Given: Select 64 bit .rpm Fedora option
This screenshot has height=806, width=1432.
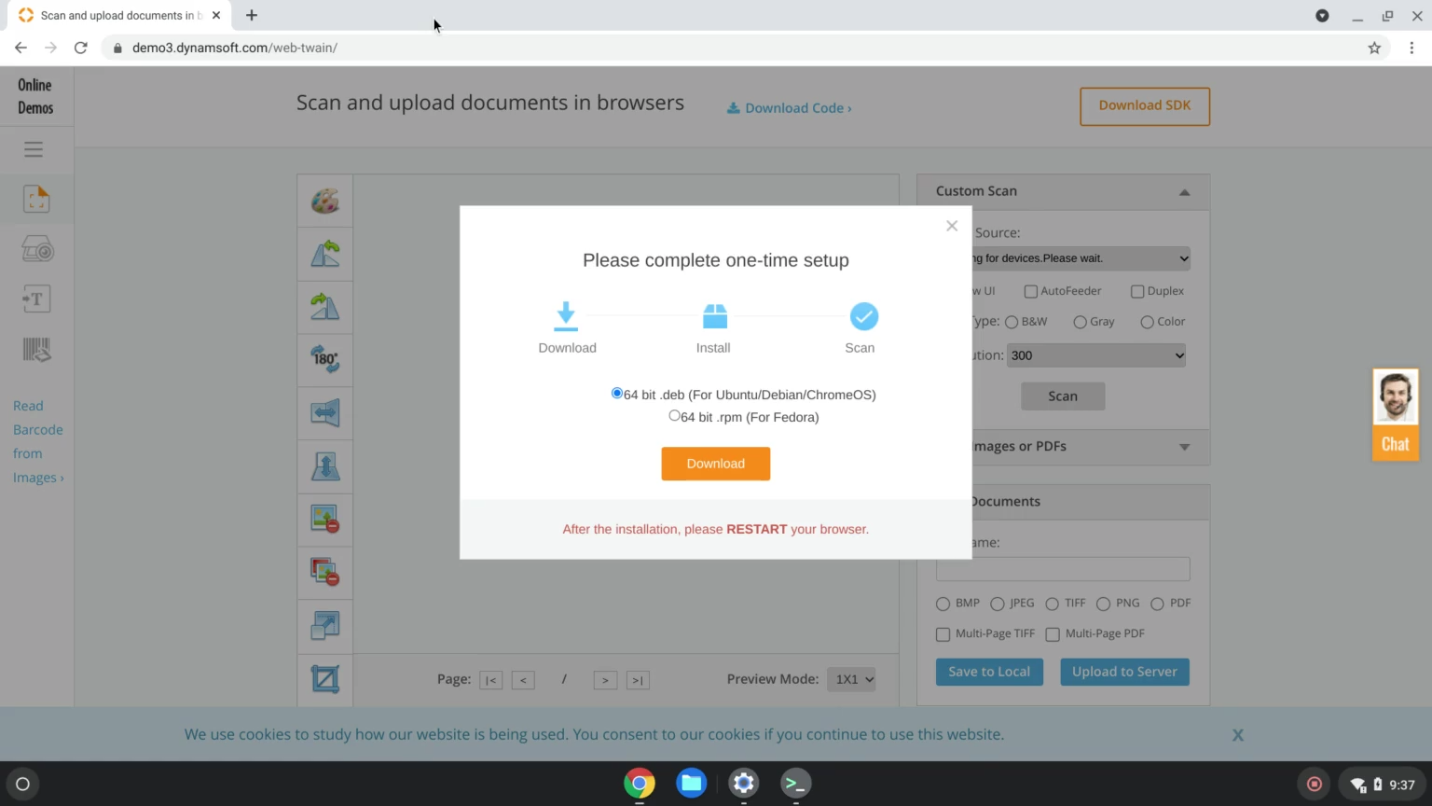Looking at the screenshot, I should (674, 416).
